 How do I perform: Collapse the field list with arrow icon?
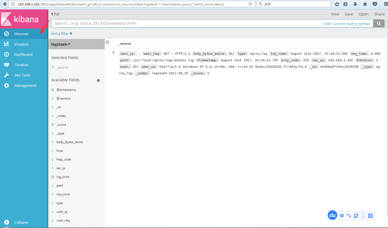(x=108, y=42)
